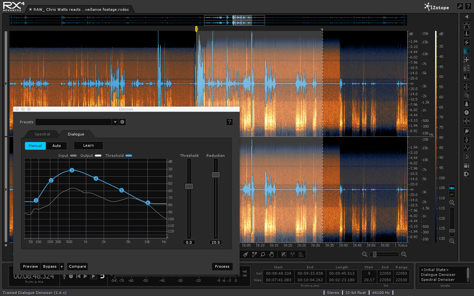Select Initial State in undo history

[x=434, y=270]
